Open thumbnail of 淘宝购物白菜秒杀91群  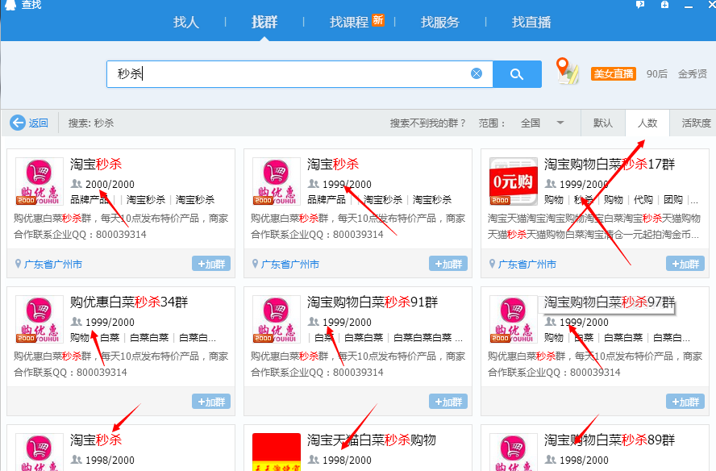(x=277, y=319)
